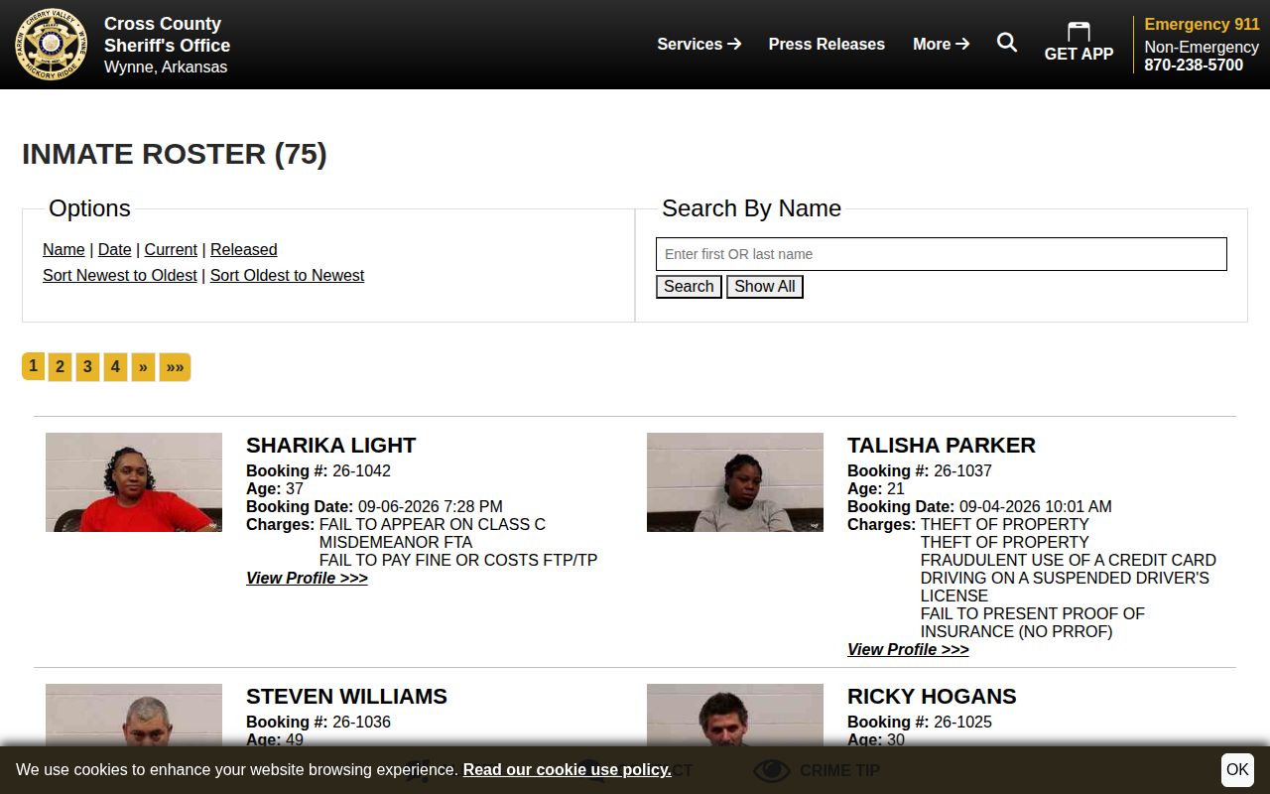This screenshot has height=794, width=1270.
Task: Go to roster page 1
Action: point(33,366)
